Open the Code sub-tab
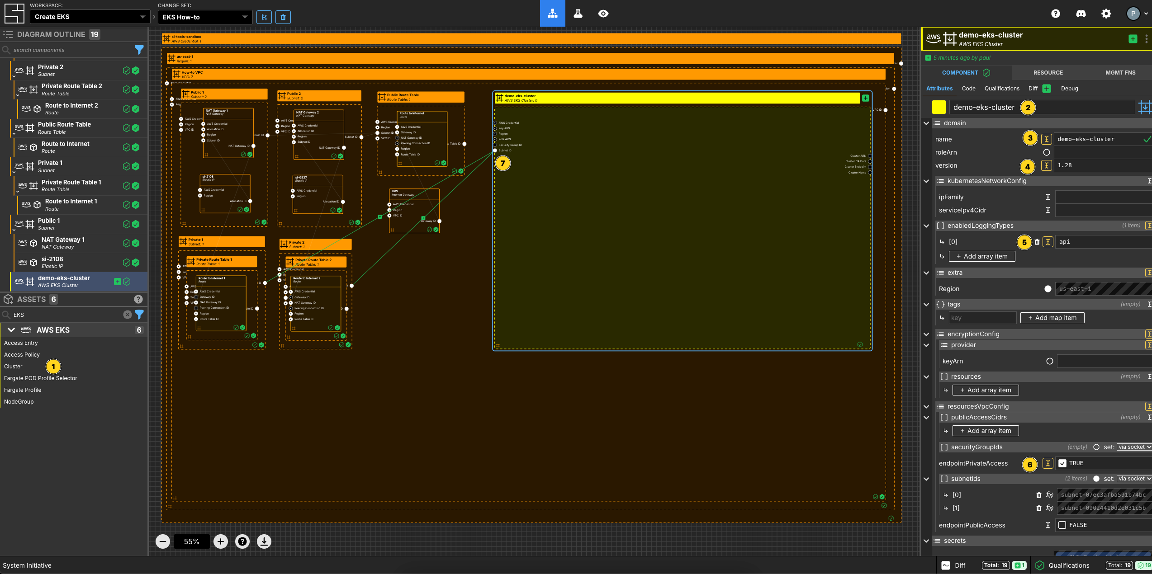 point(968,89)
